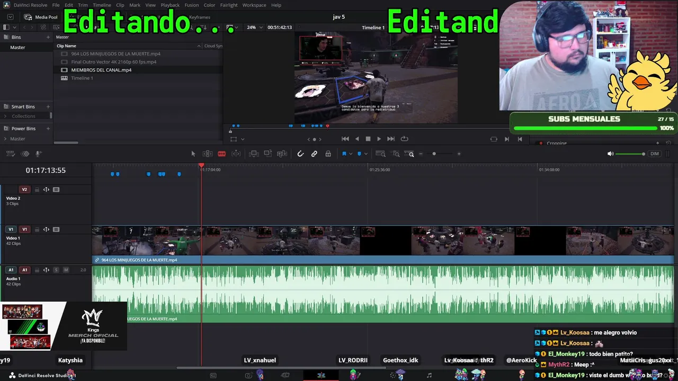The height and width of the screenshot is (381, 678).
Task: Click the timeline zoom out minus
Action: pyautogui.click(x=421, y=154)
